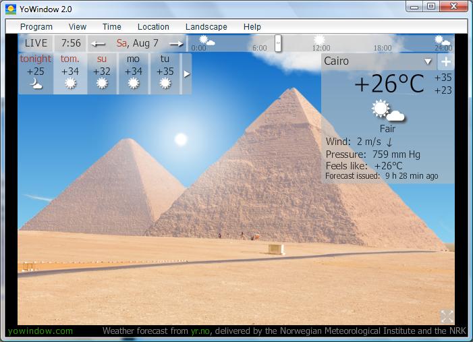473x342 pixels.
Task: Click the fullscreen icon in bottom corner
Action: tap(447, 316)
